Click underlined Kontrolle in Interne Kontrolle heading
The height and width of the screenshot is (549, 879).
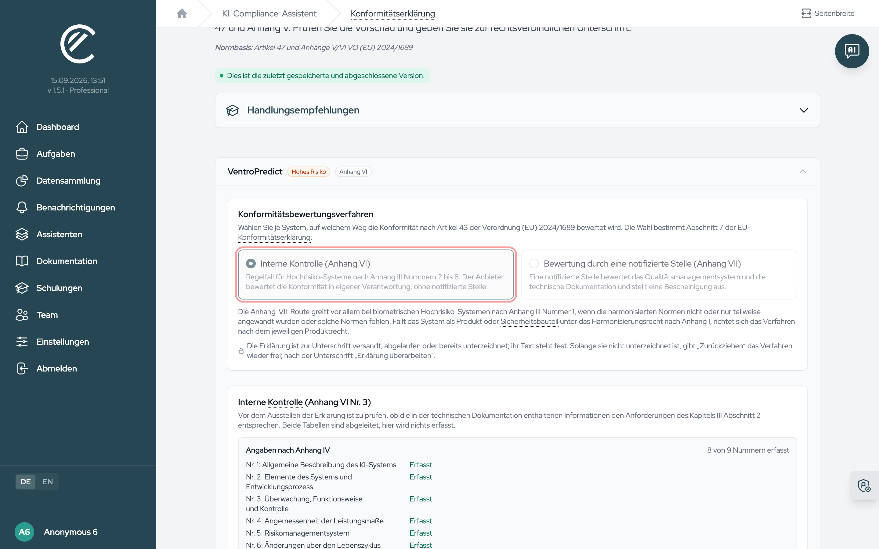pos(285,402)
